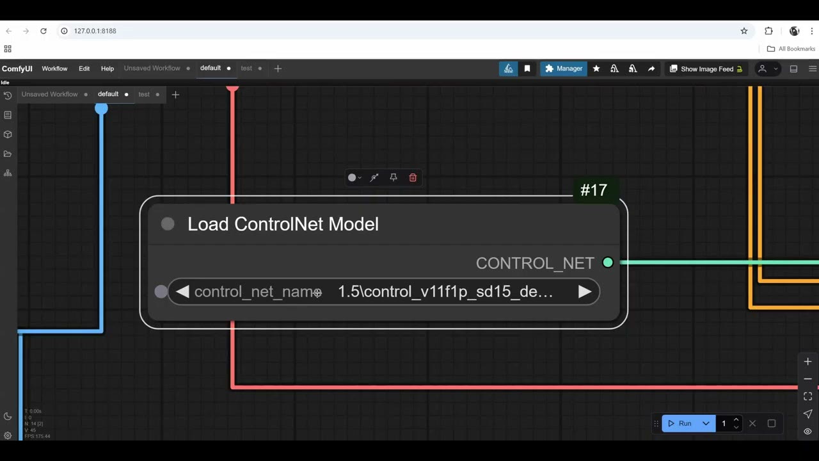The image size is (819, 461).
Task: Delete the node with the red trash icon
Action: 413,177
